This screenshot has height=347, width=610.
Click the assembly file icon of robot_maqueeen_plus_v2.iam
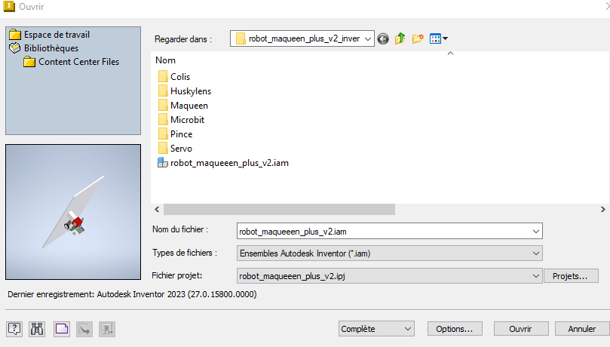(163, 163)
